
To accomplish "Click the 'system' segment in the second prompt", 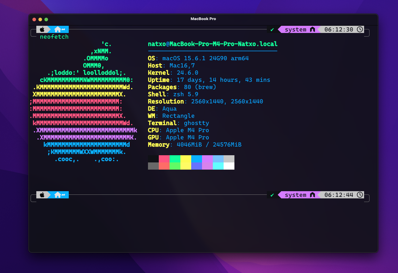I will point(296,195).
